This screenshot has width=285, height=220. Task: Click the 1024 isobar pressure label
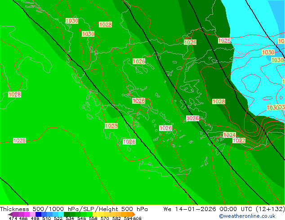pos(229,135)
